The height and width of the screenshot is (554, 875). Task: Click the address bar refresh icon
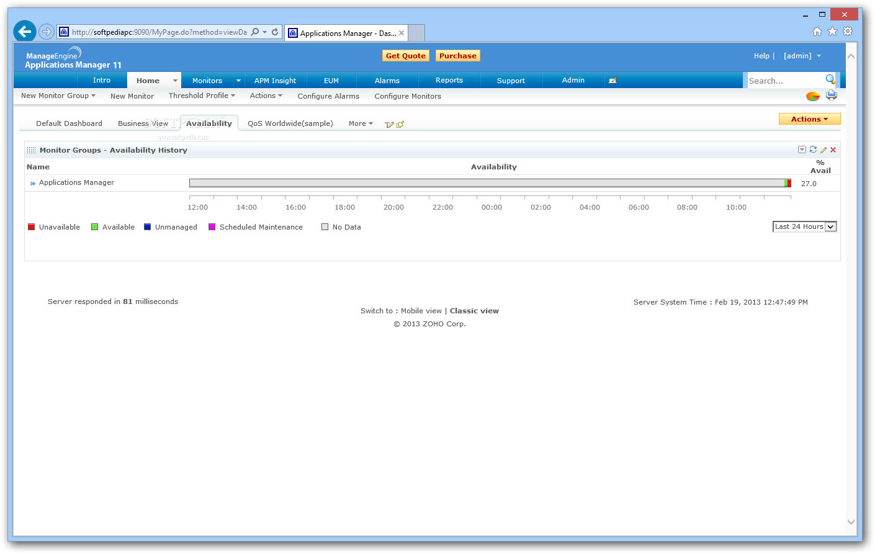pyautogui.click(x=275, y=32)
